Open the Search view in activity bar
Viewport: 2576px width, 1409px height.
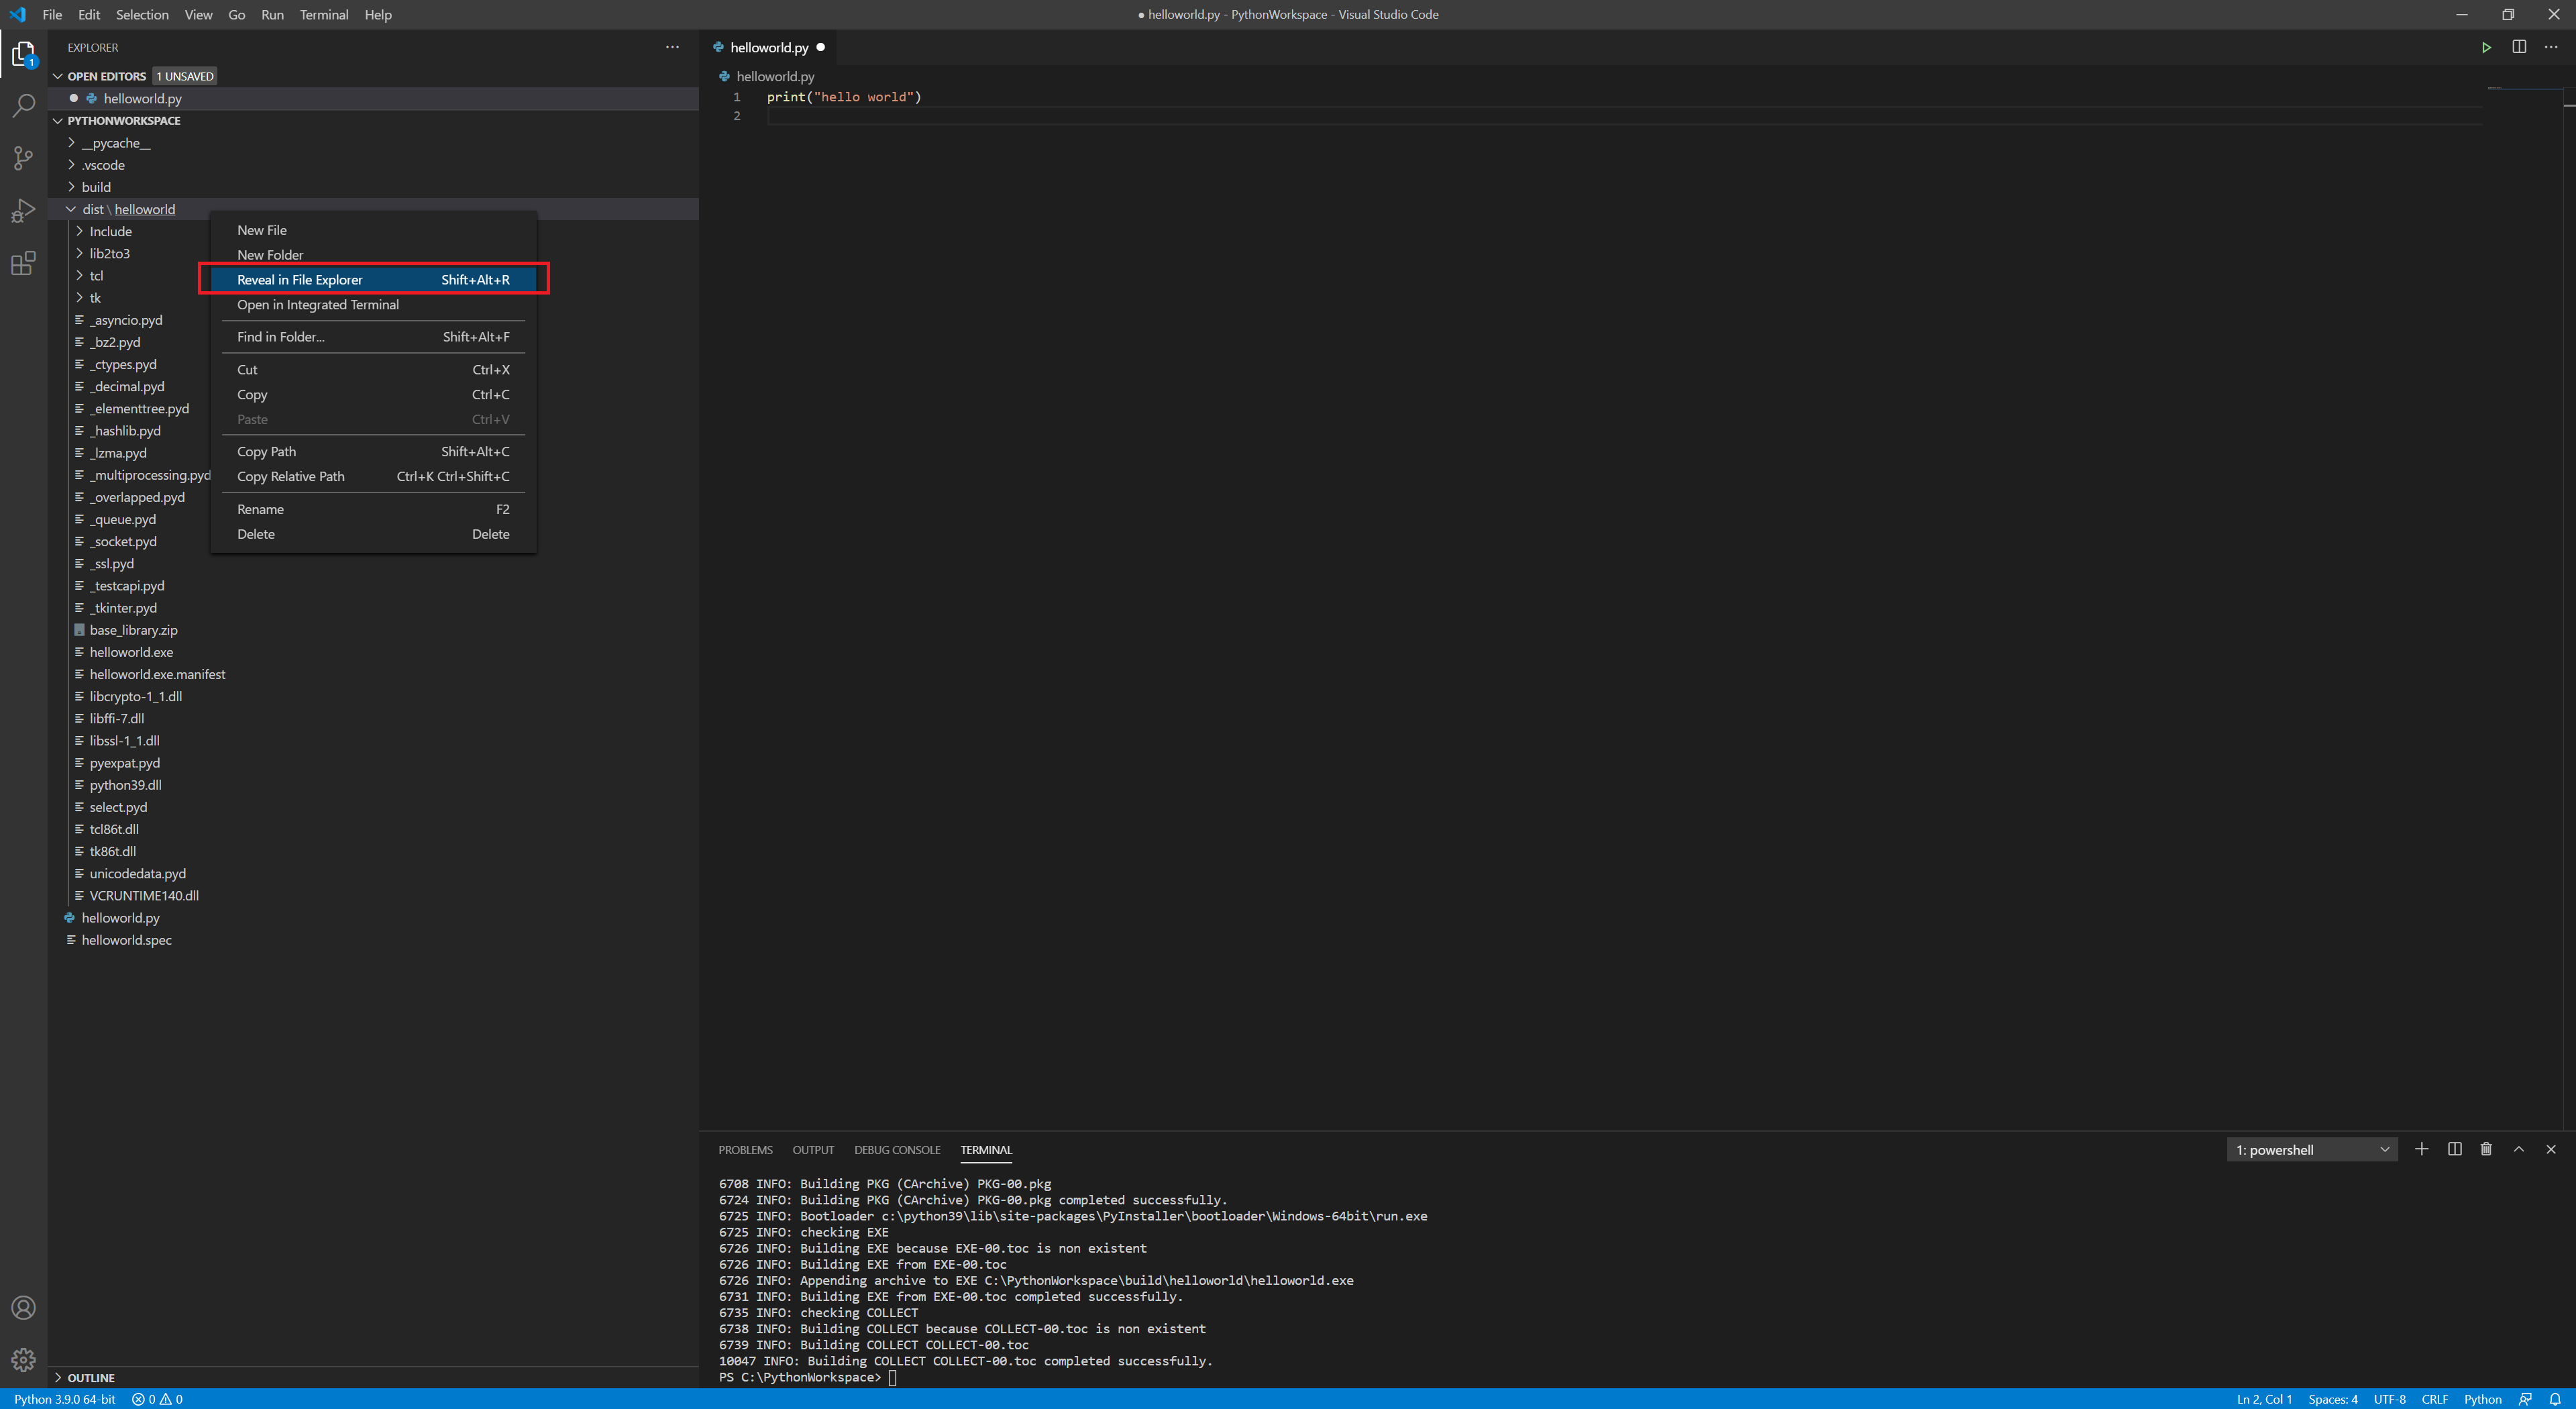point(23,105)
